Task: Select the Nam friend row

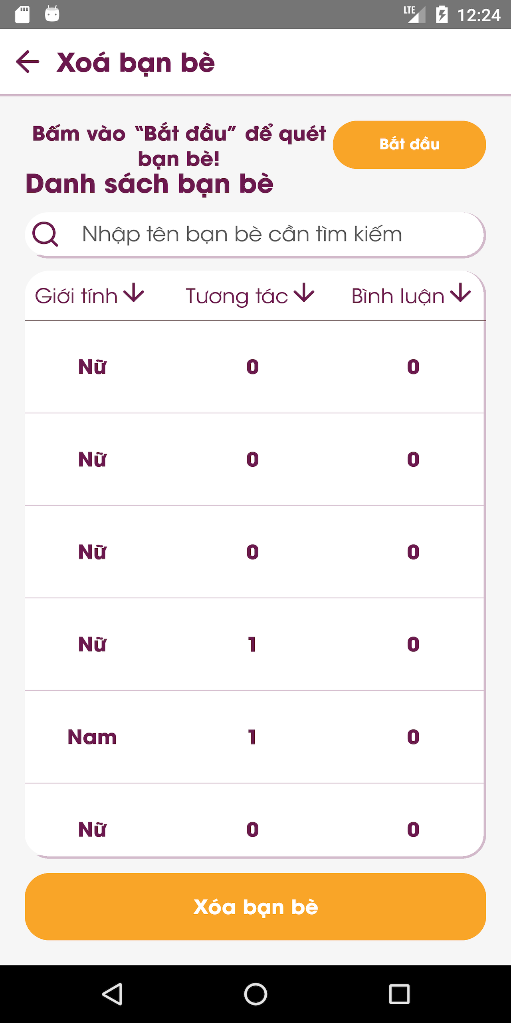Action: click(x=255, y=737)
